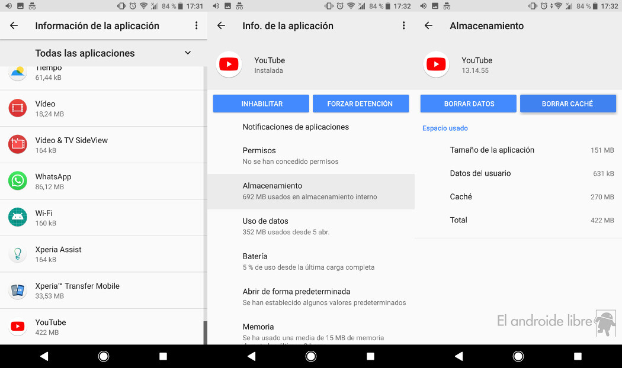Tap the BORRAR CACHÉ button
The image size is (622, 368).
tap(568, 104)
